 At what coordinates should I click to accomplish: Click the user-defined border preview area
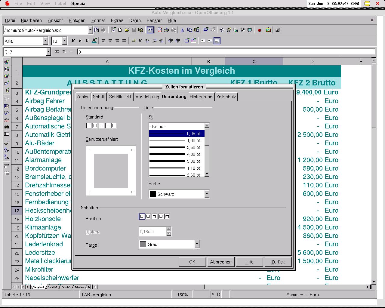click(x=111, y=171)
